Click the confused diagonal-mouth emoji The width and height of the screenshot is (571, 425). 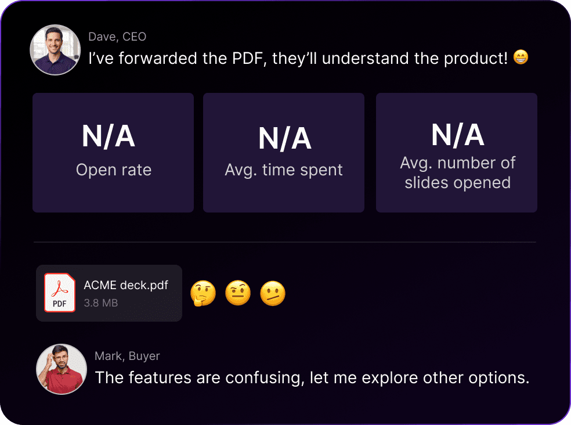pos(273,293)
